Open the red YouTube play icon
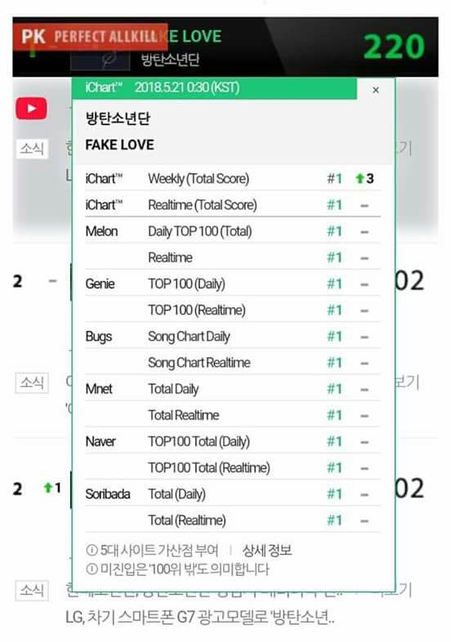Screen dimensions: 451x642 (32, 109)
